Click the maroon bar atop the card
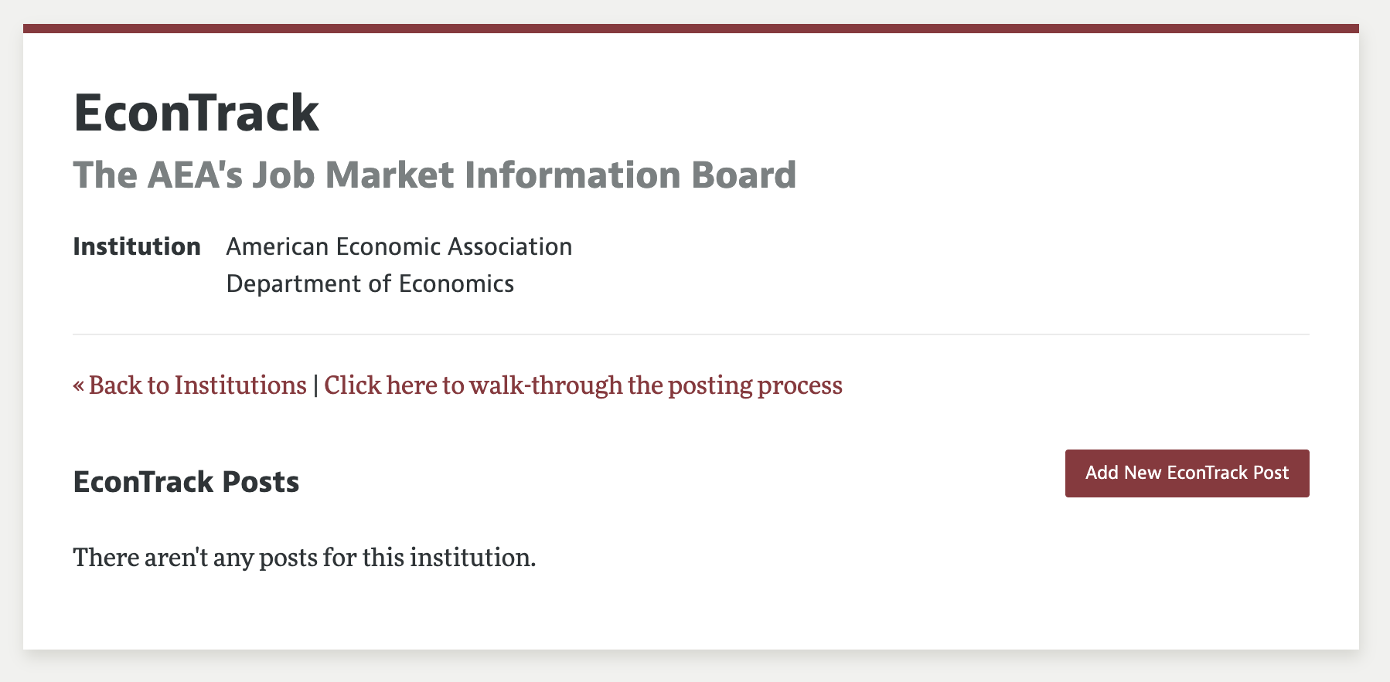The image size is (1390, 682). point(690,29)
